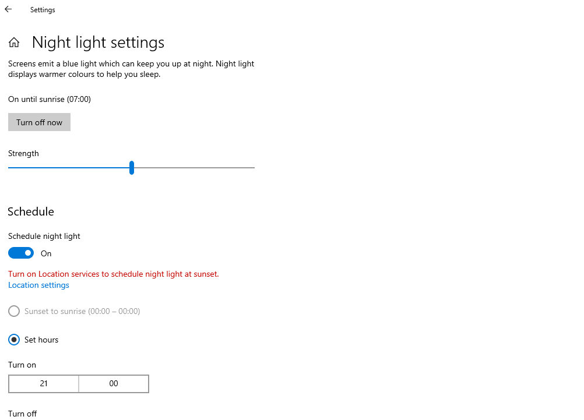The height and width of the screenshot is (420, 584).
Task: Open the Location settings link
Action: point(38,285)
